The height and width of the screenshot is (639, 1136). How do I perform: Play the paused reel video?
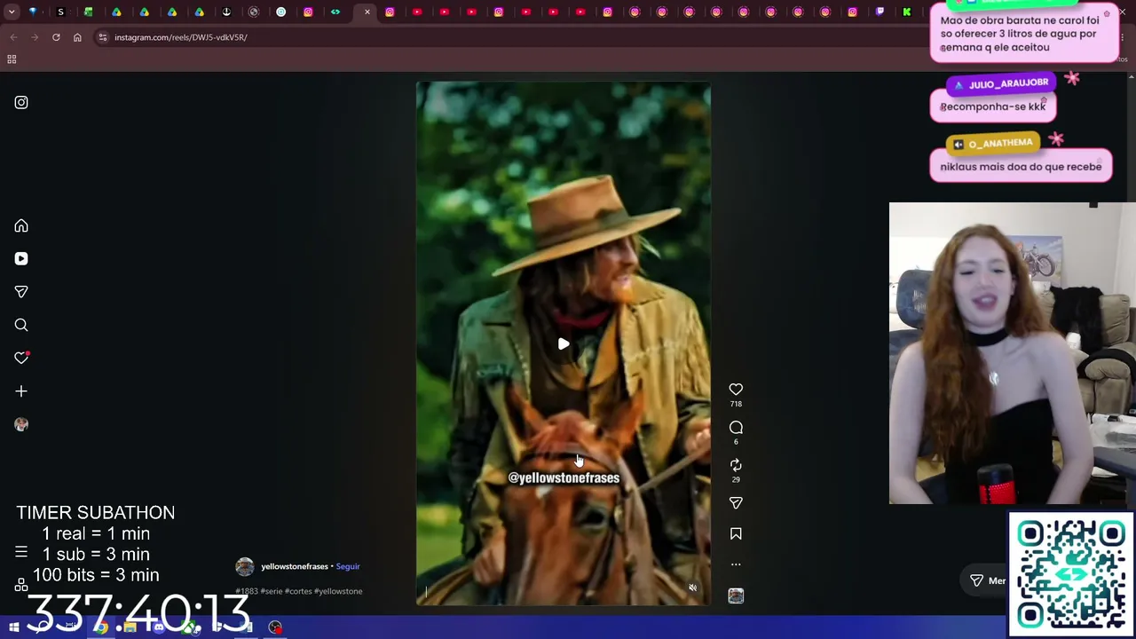[564, 343]
